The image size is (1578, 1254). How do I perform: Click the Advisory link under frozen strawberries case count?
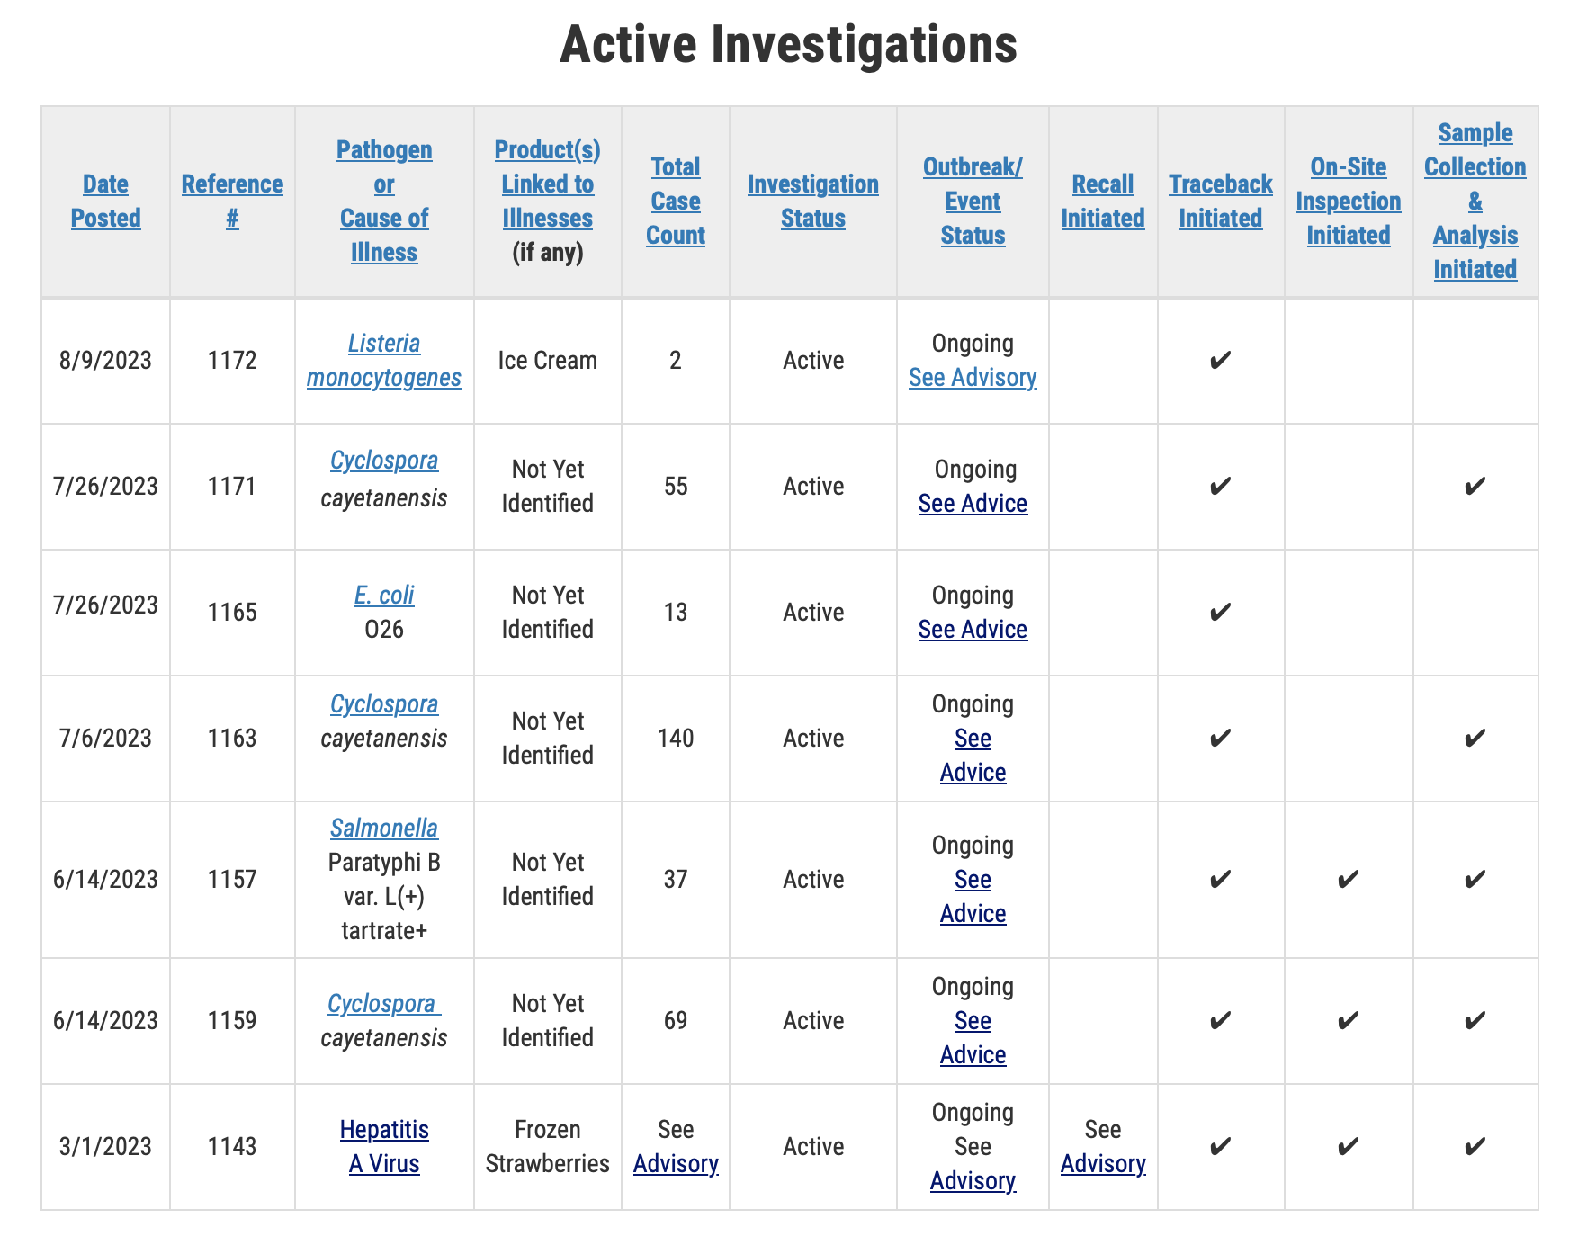point(676,1163)
